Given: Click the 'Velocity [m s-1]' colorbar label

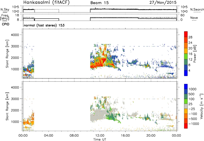Looking at the screenshot, I should point(201,106).
